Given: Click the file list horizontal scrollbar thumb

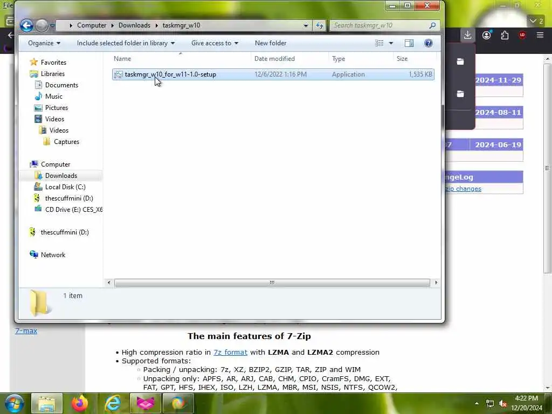Looking at the screenshot, I should (272, 282).
